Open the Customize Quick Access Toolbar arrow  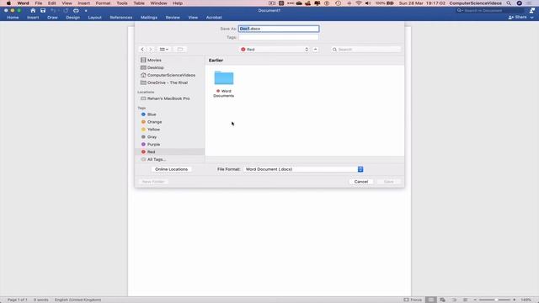coord(86,11)
